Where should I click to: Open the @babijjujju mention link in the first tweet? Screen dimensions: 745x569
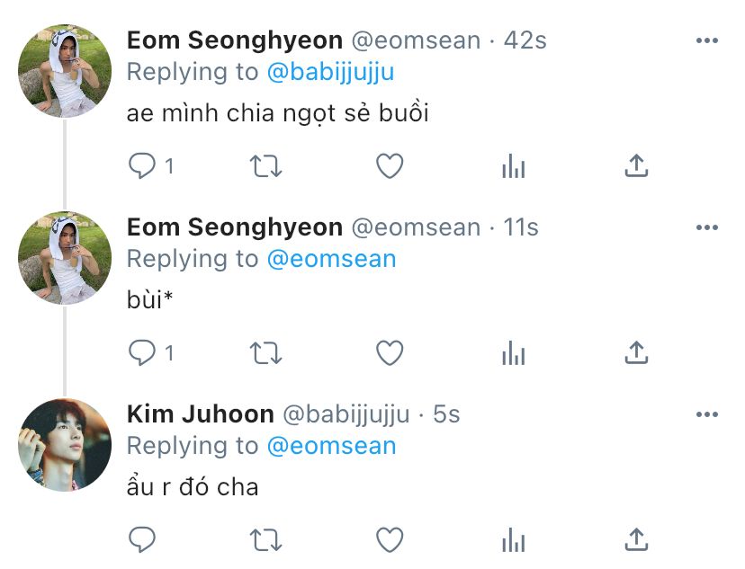(330, 72)
